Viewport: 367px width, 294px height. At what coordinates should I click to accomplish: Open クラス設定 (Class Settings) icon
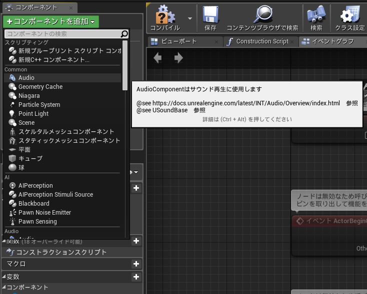[349, 14]
